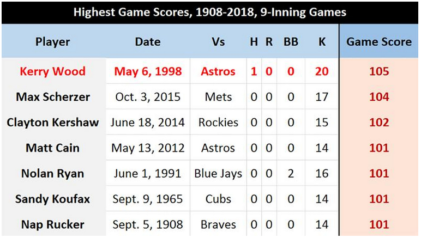The width and height of the screenshot is (421, 238).
Task: Click the Date column header
Action: 148,42
